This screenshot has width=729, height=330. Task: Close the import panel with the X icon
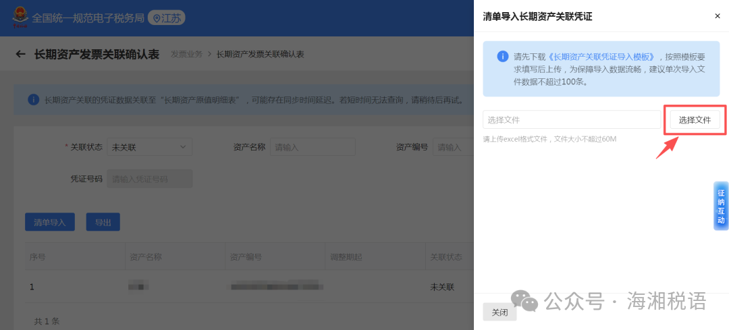tap(717, 16)
